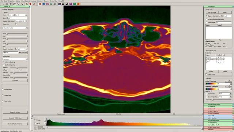The image size is (234, 132).
Task: Open the Properties menu
Action: point(11,1)
